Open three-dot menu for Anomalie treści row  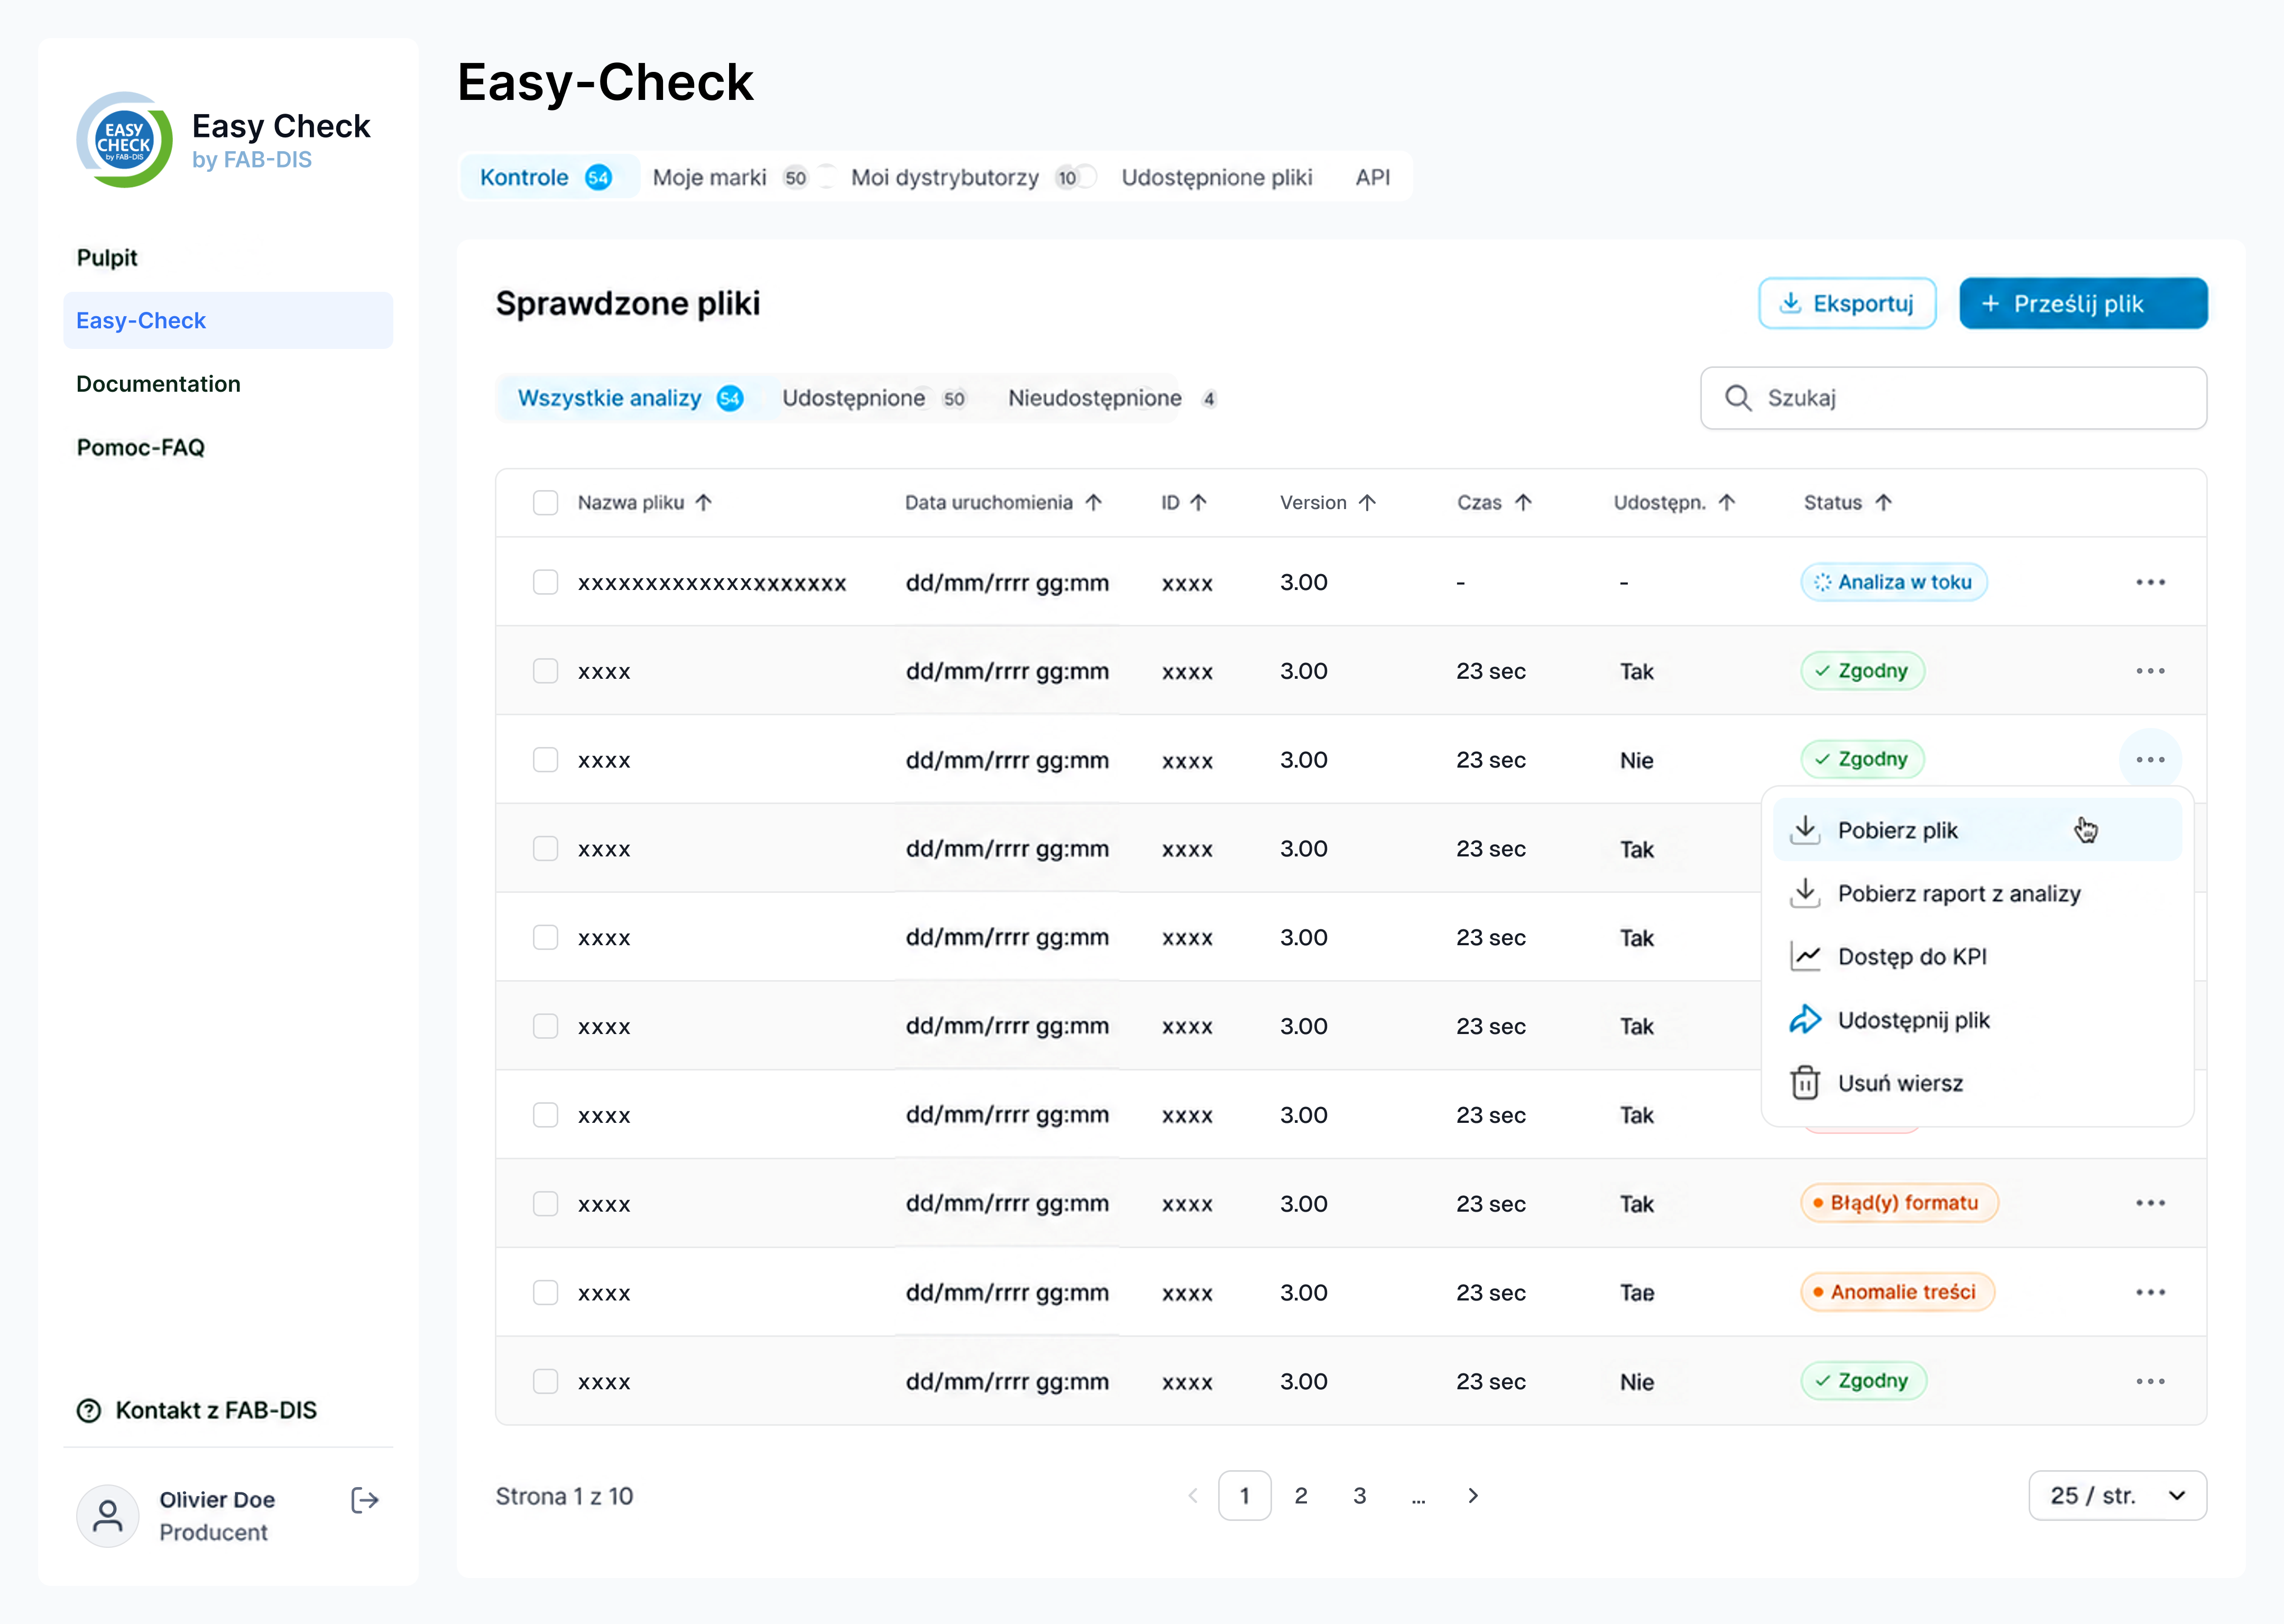coord(2150,1292)
